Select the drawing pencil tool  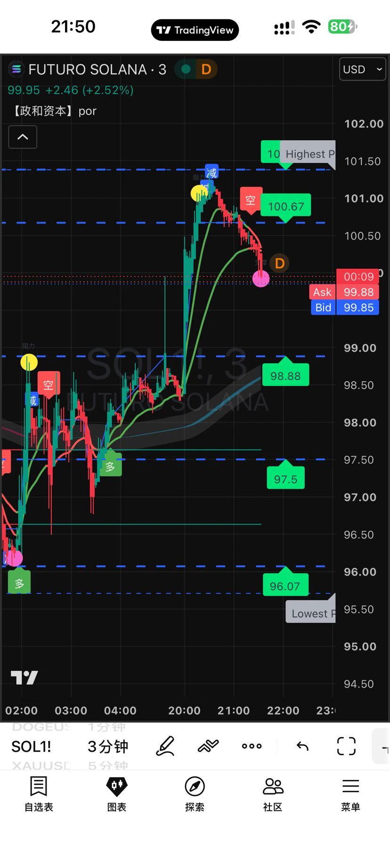[x=165, y=746]
